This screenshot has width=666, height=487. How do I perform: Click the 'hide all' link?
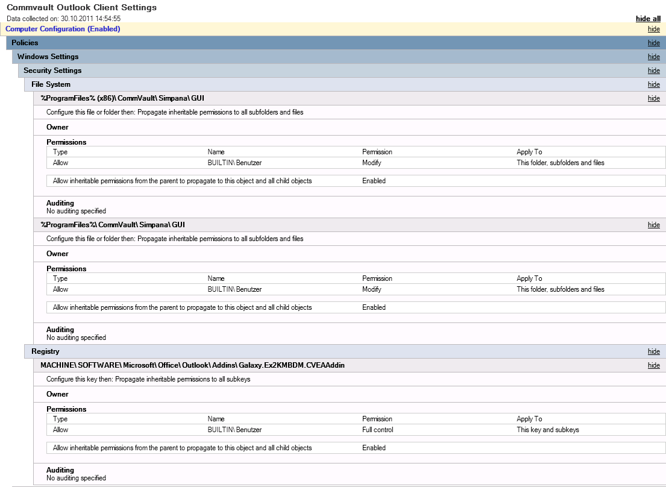click(648, 19)
